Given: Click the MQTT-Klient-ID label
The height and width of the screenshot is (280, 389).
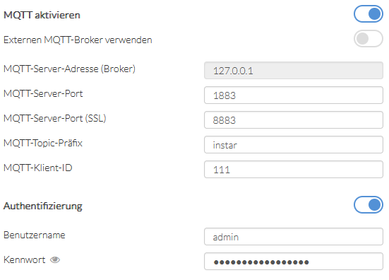Looking at the screenshot, I should (x=37, y=168).
